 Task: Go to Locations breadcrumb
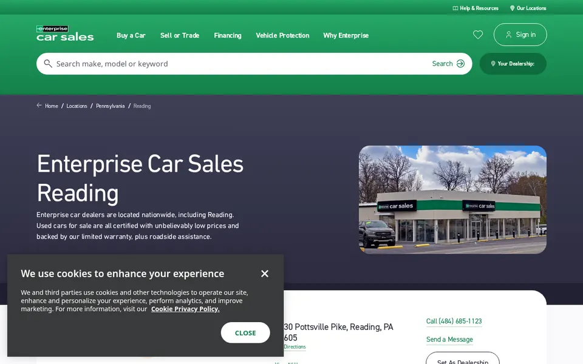77,106
